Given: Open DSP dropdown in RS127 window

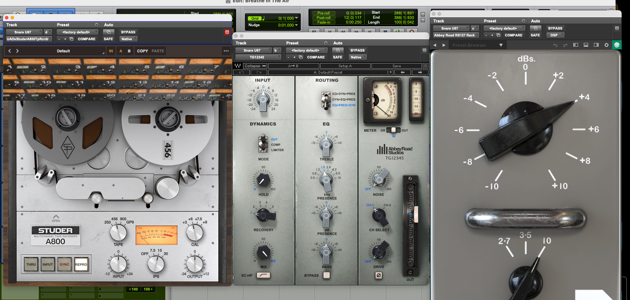Looking at the screenshot, I should [555, 35].
